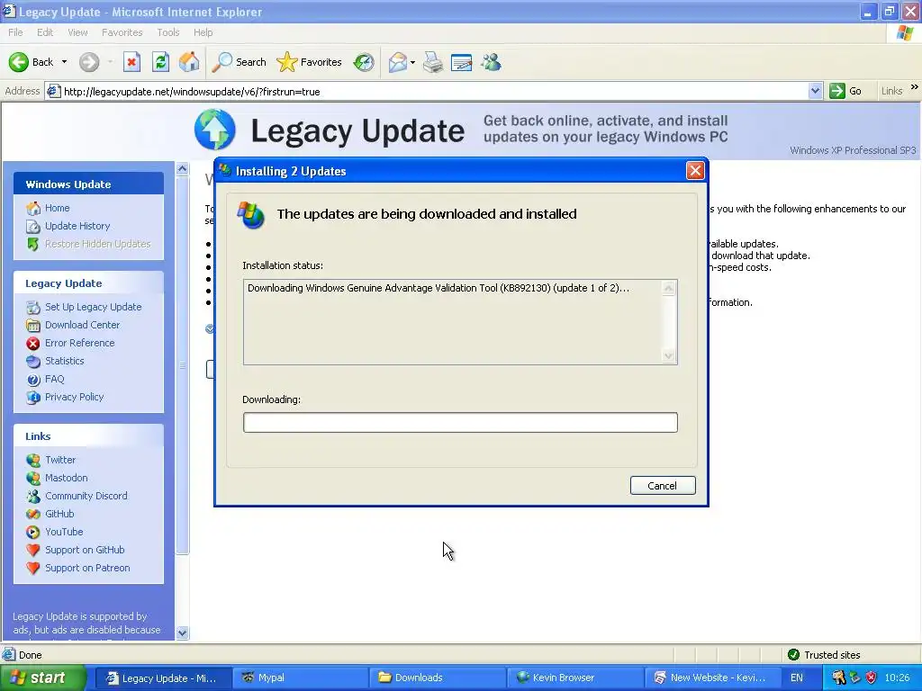This screenshot has width=922, height=691.
Task: Print the page with printer icon
Action: point(433,62)
